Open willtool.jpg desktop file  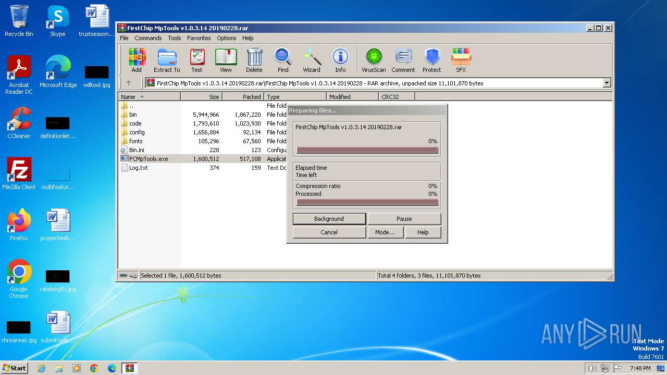pyautogui.click(x=97, y=76)
